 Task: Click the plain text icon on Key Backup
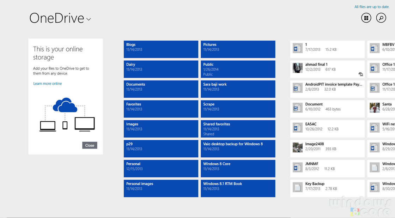[297, 187]
